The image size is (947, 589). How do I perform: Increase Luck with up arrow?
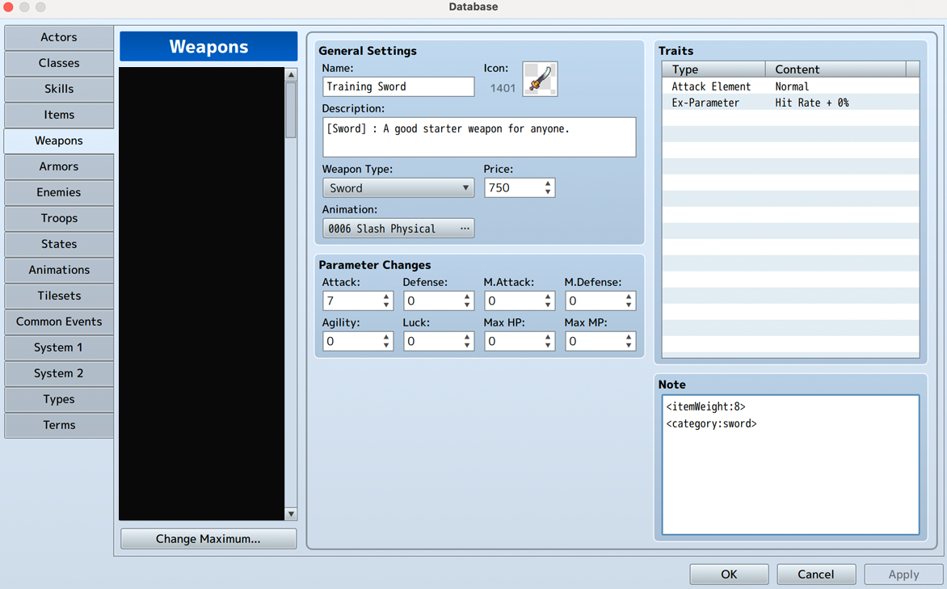click(x=467, y=337)
